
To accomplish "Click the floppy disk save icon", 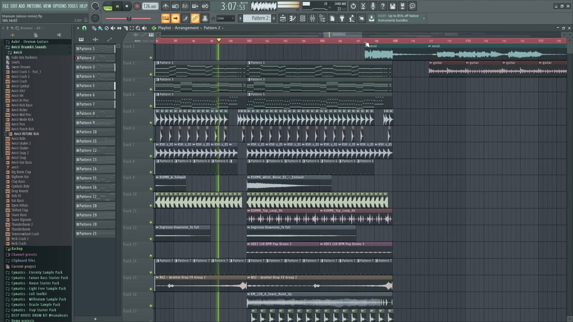I will click(x=393, y=6).
